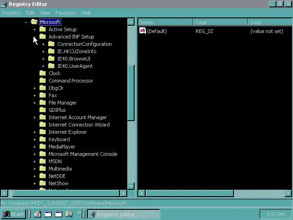Expand the Microsoft Management Console key
The height and width of the screenshot is (220, 293).
(35, 154)
